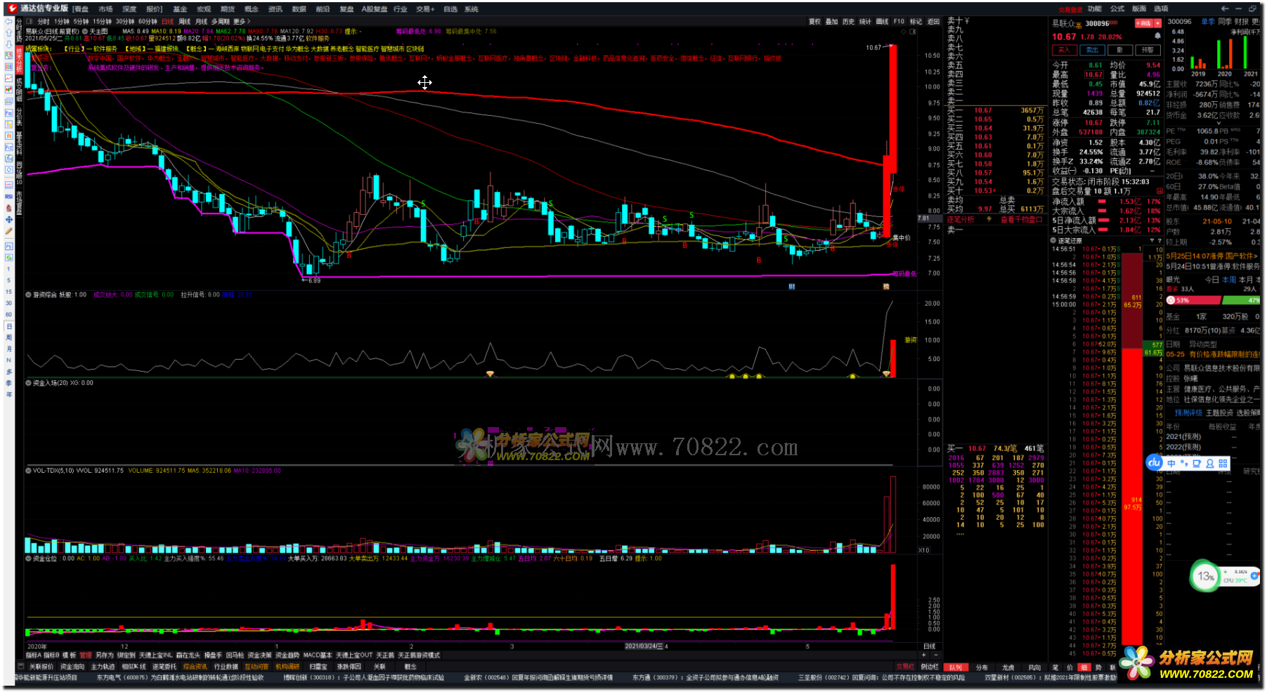Add stock via +自选 button
This screenshot has height=692, width=1267.
(x=1144, y=24)
